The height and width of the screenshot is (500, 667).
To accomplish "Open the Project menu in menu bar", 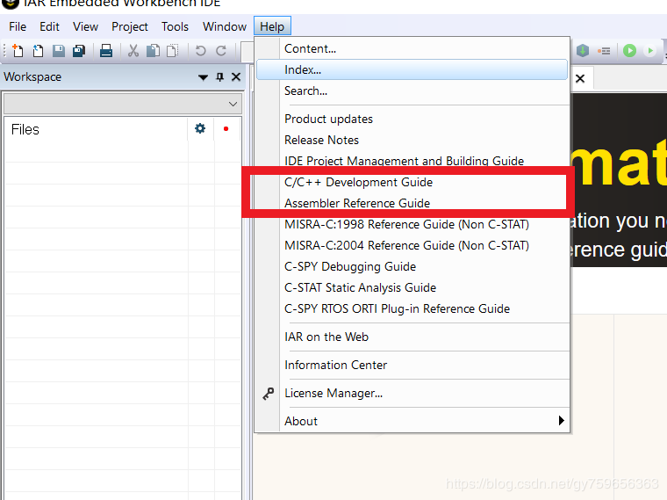I will click(130, 27).
